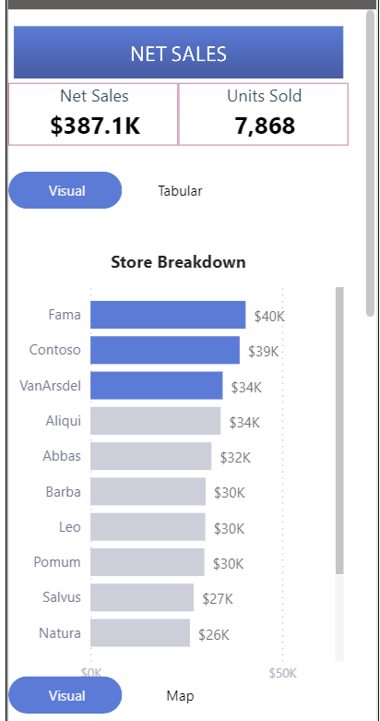Select the Fama bar in chart

[168, 315]
